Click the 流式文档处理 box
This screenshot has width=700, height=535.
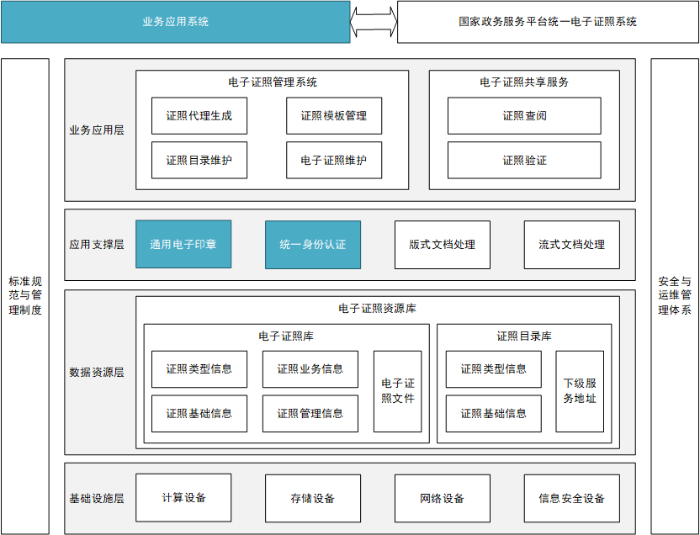pos(571,245)
